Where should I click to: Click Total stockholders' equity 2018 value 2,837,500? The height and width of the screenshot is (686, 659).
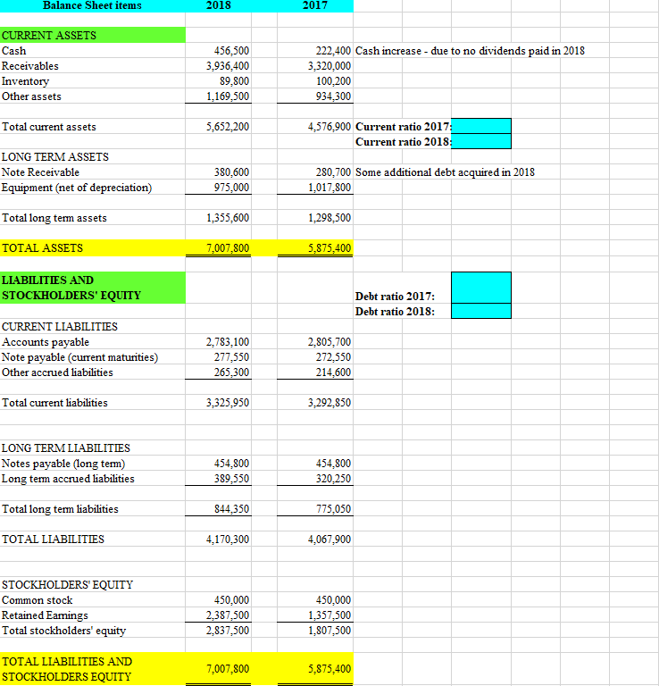click(x=228, y=631)
